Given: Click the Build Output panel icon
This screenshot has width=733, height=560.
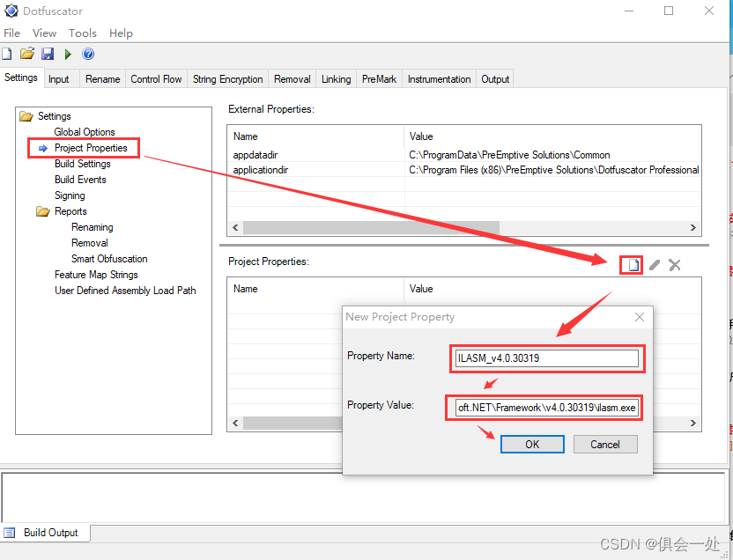Looking at the screenshot, I should tap(10, 533).
